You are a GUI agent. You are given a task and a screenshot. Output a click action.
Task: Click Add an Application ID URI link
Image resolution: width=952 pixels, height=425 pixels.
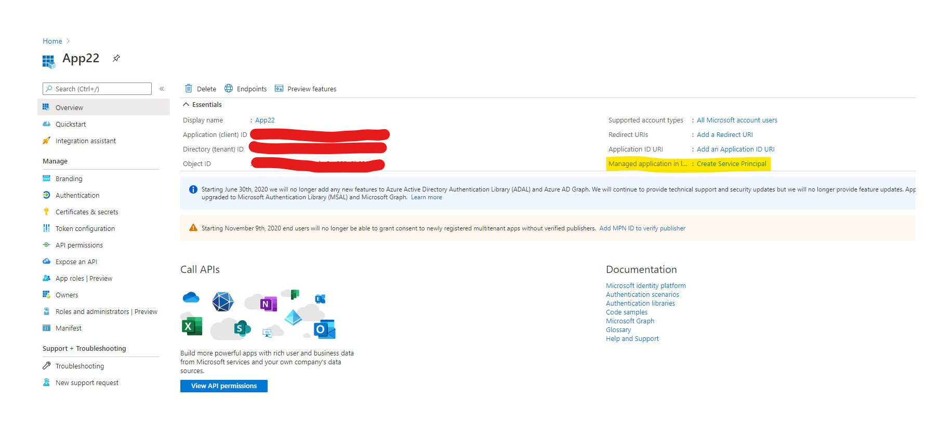(x=735, y=149)
